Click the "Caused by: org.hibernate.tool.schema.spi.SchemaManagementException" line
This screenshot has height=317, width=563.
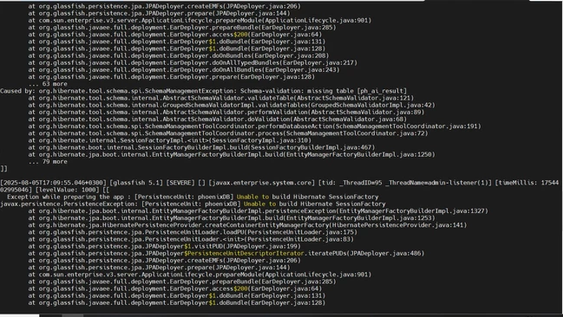click(204, 91)
